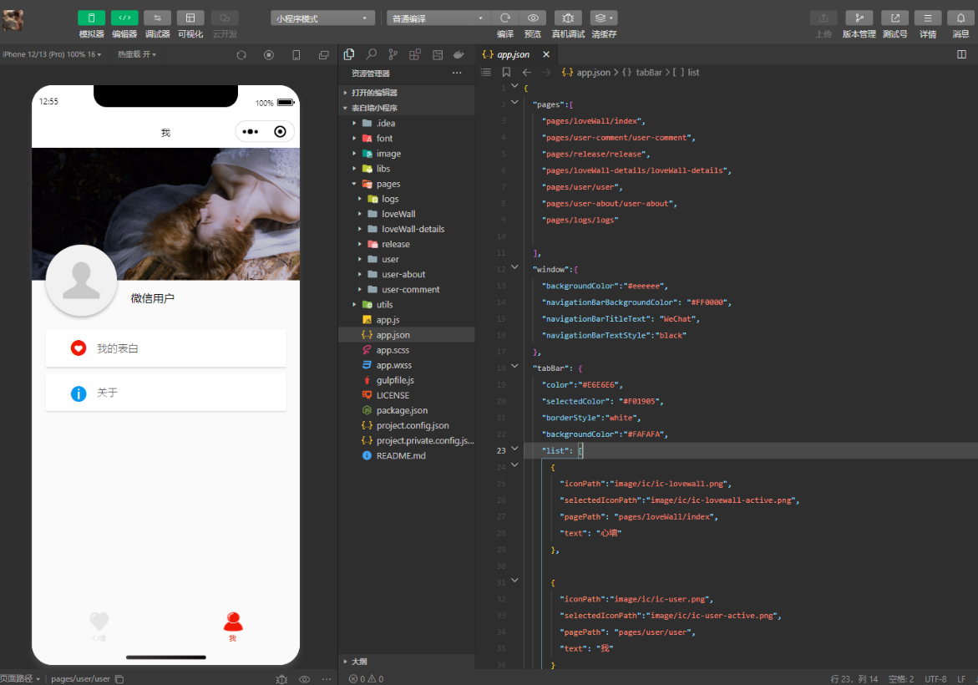Open the 消息 notification bell

point(961,18)
